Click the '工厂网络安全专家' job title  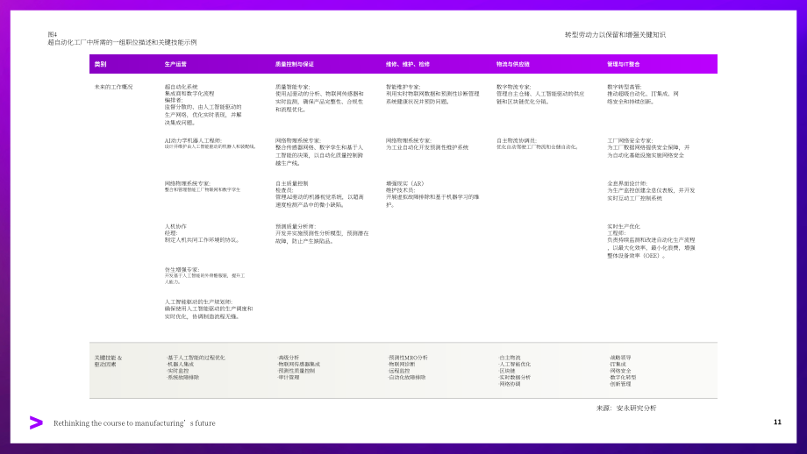630,140
